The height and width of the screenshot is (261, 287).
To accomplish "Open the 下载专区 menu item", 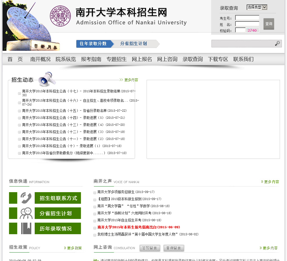I will pyautogui.click(x=218, y=59).
